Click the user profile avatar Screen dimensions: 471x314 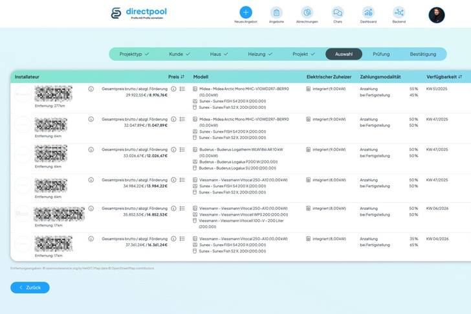tap(437, 15)
